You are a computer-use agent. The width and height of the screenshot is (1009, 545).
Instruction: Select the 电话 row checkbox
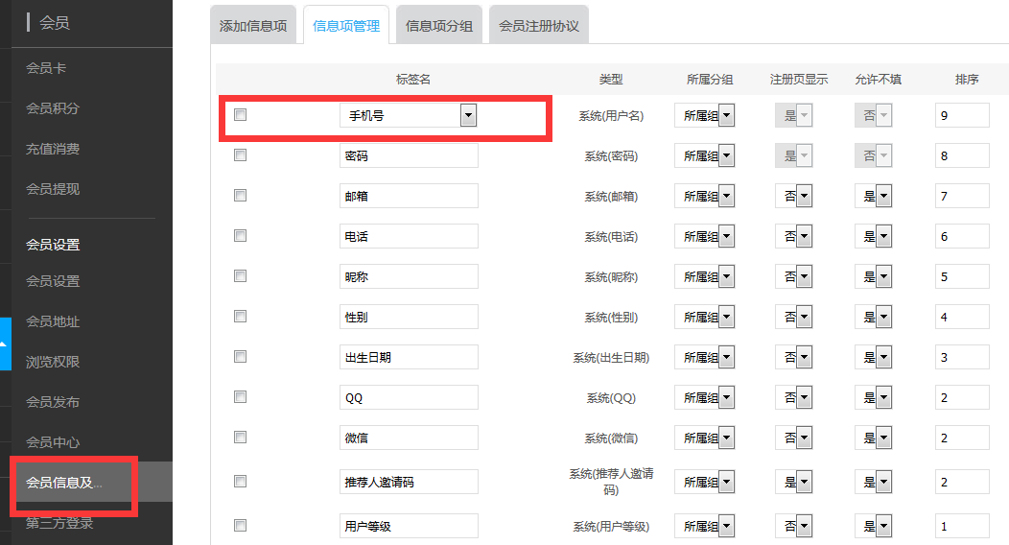(240, 235)
